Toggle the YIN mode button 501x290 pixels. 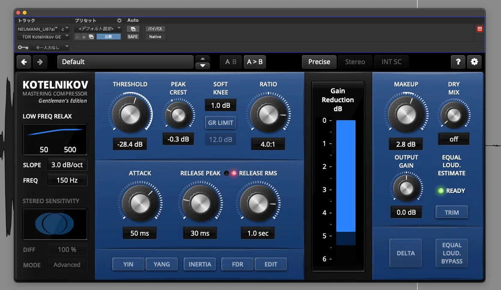point(128,264)
